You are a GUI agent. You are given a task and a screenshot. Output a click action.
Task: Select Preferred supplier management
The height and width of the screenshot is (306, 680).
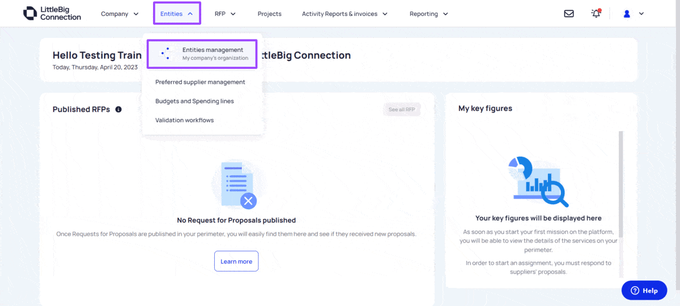(200, 82)
